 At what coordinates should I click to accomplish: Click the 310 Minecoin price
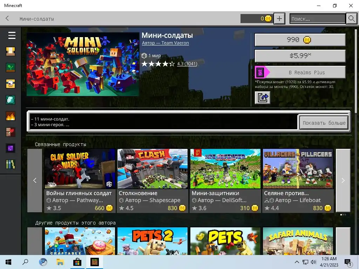(249, 208)
